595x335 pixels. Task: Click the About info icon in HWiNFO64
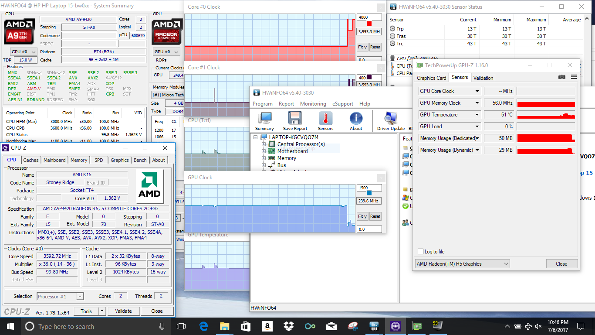pos(356,121)
